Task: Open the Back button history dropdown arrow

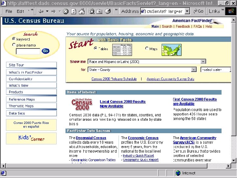Action: [47, 11]
